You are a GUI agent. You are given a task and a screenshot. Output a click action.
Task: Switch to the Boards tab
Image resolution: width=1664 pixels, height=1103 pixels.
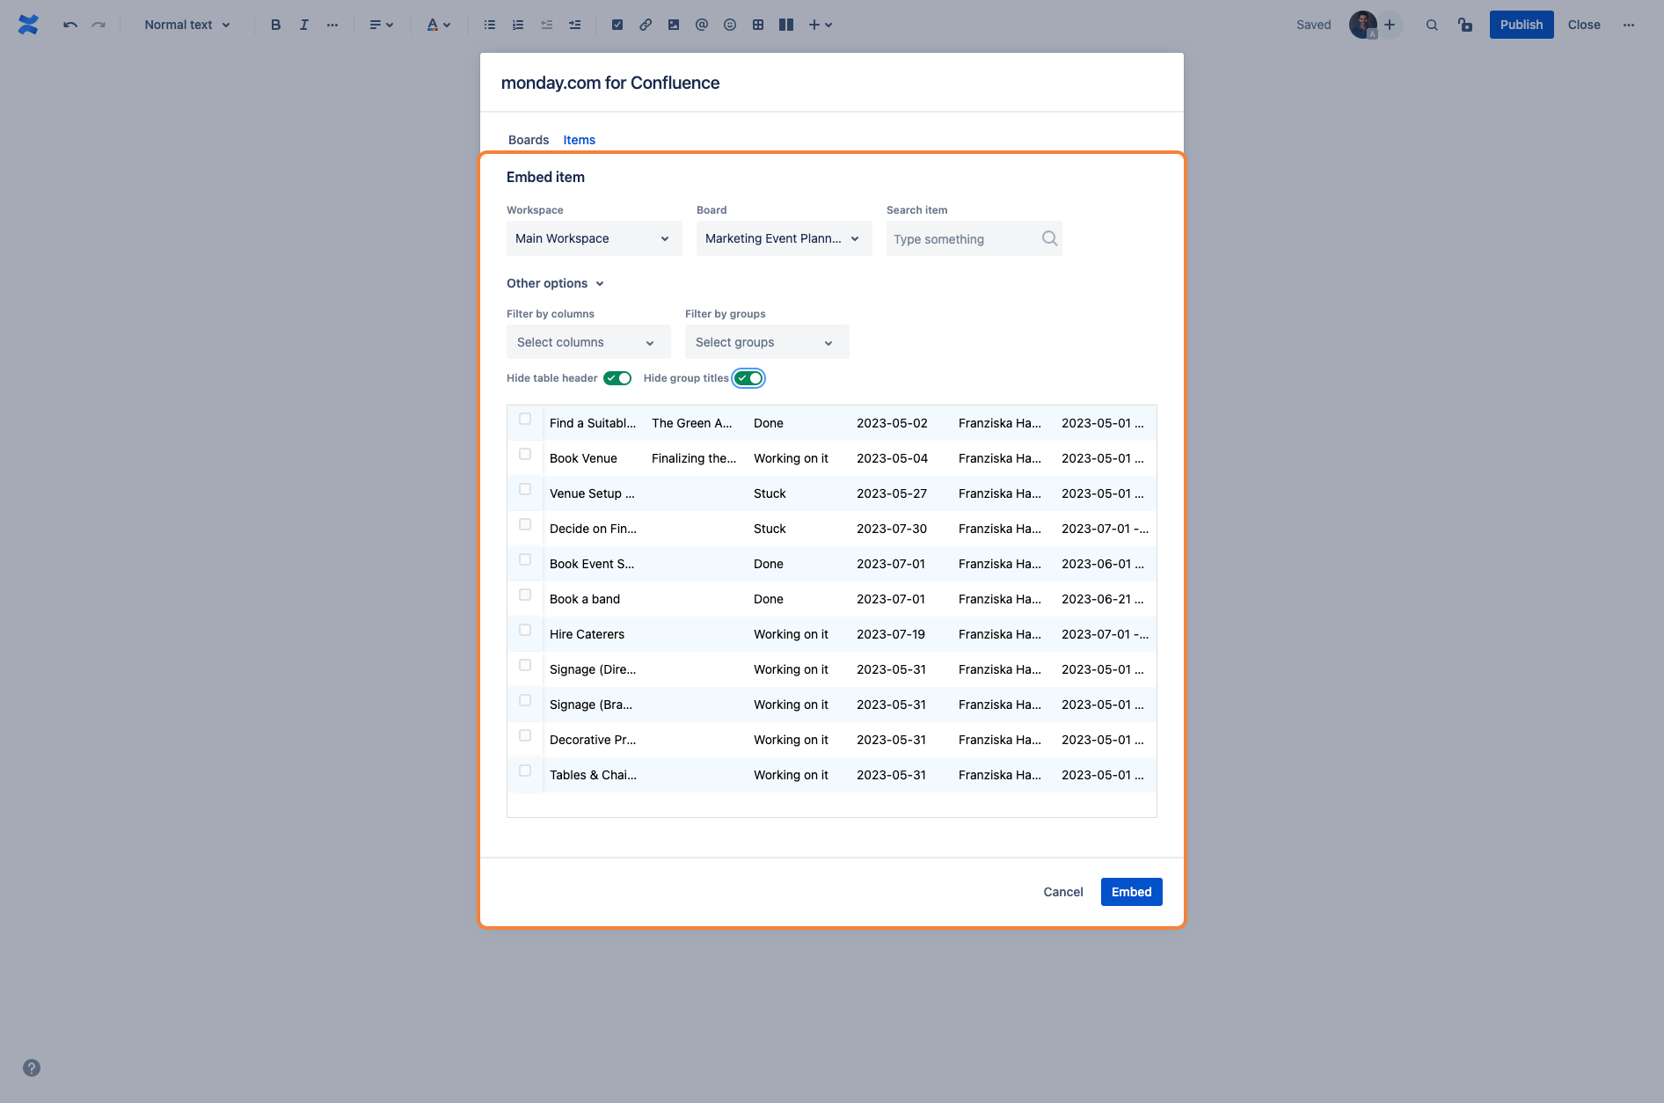528,140
